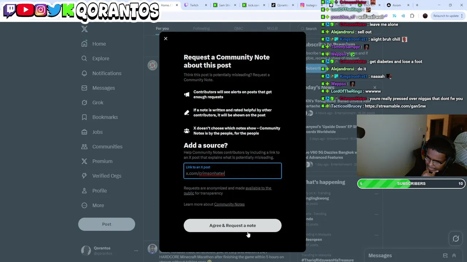
Task: Compose new message icon in Messages drawer
Action: pos(445,256)
